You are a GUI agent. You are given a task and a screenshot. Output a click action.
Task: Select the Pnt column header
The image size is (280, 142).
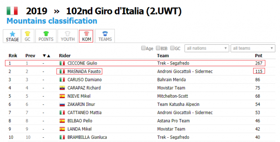[258, 56]
